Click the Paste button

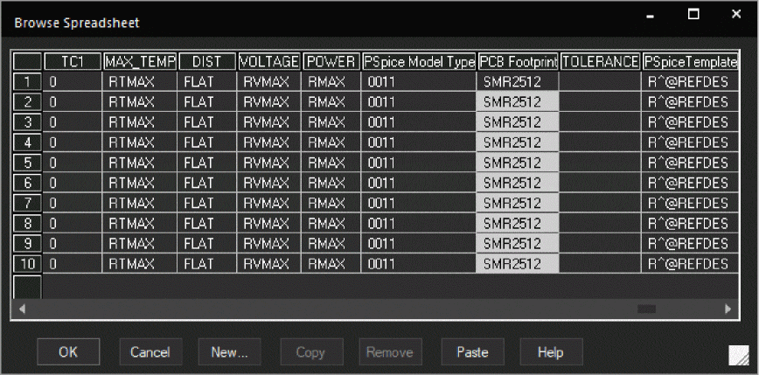(x=472, y=351)
